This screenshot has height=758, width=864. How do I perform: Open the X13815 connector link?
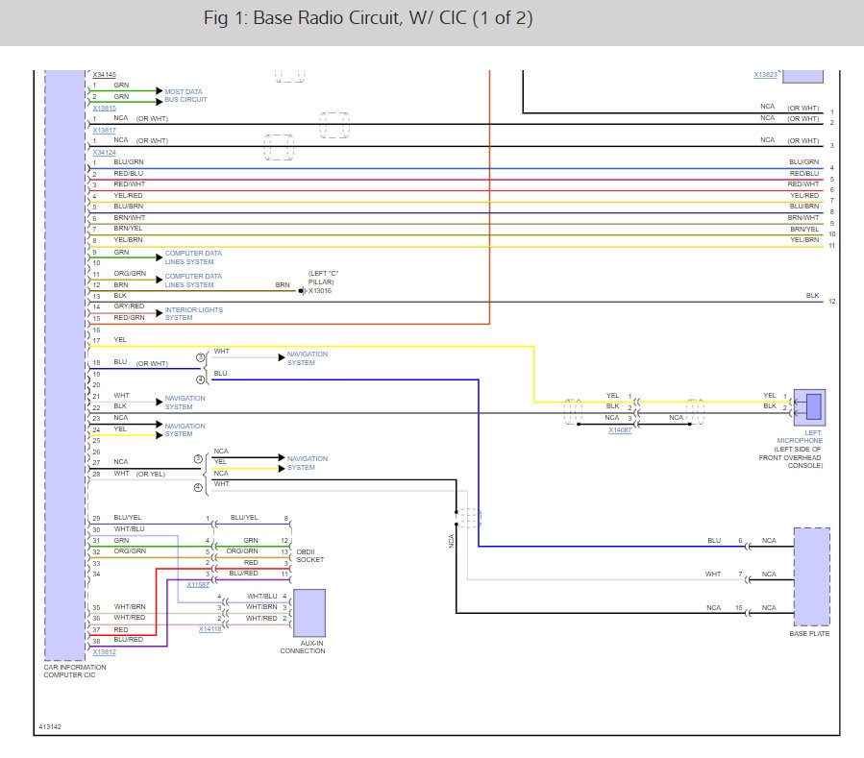point(104,108)
